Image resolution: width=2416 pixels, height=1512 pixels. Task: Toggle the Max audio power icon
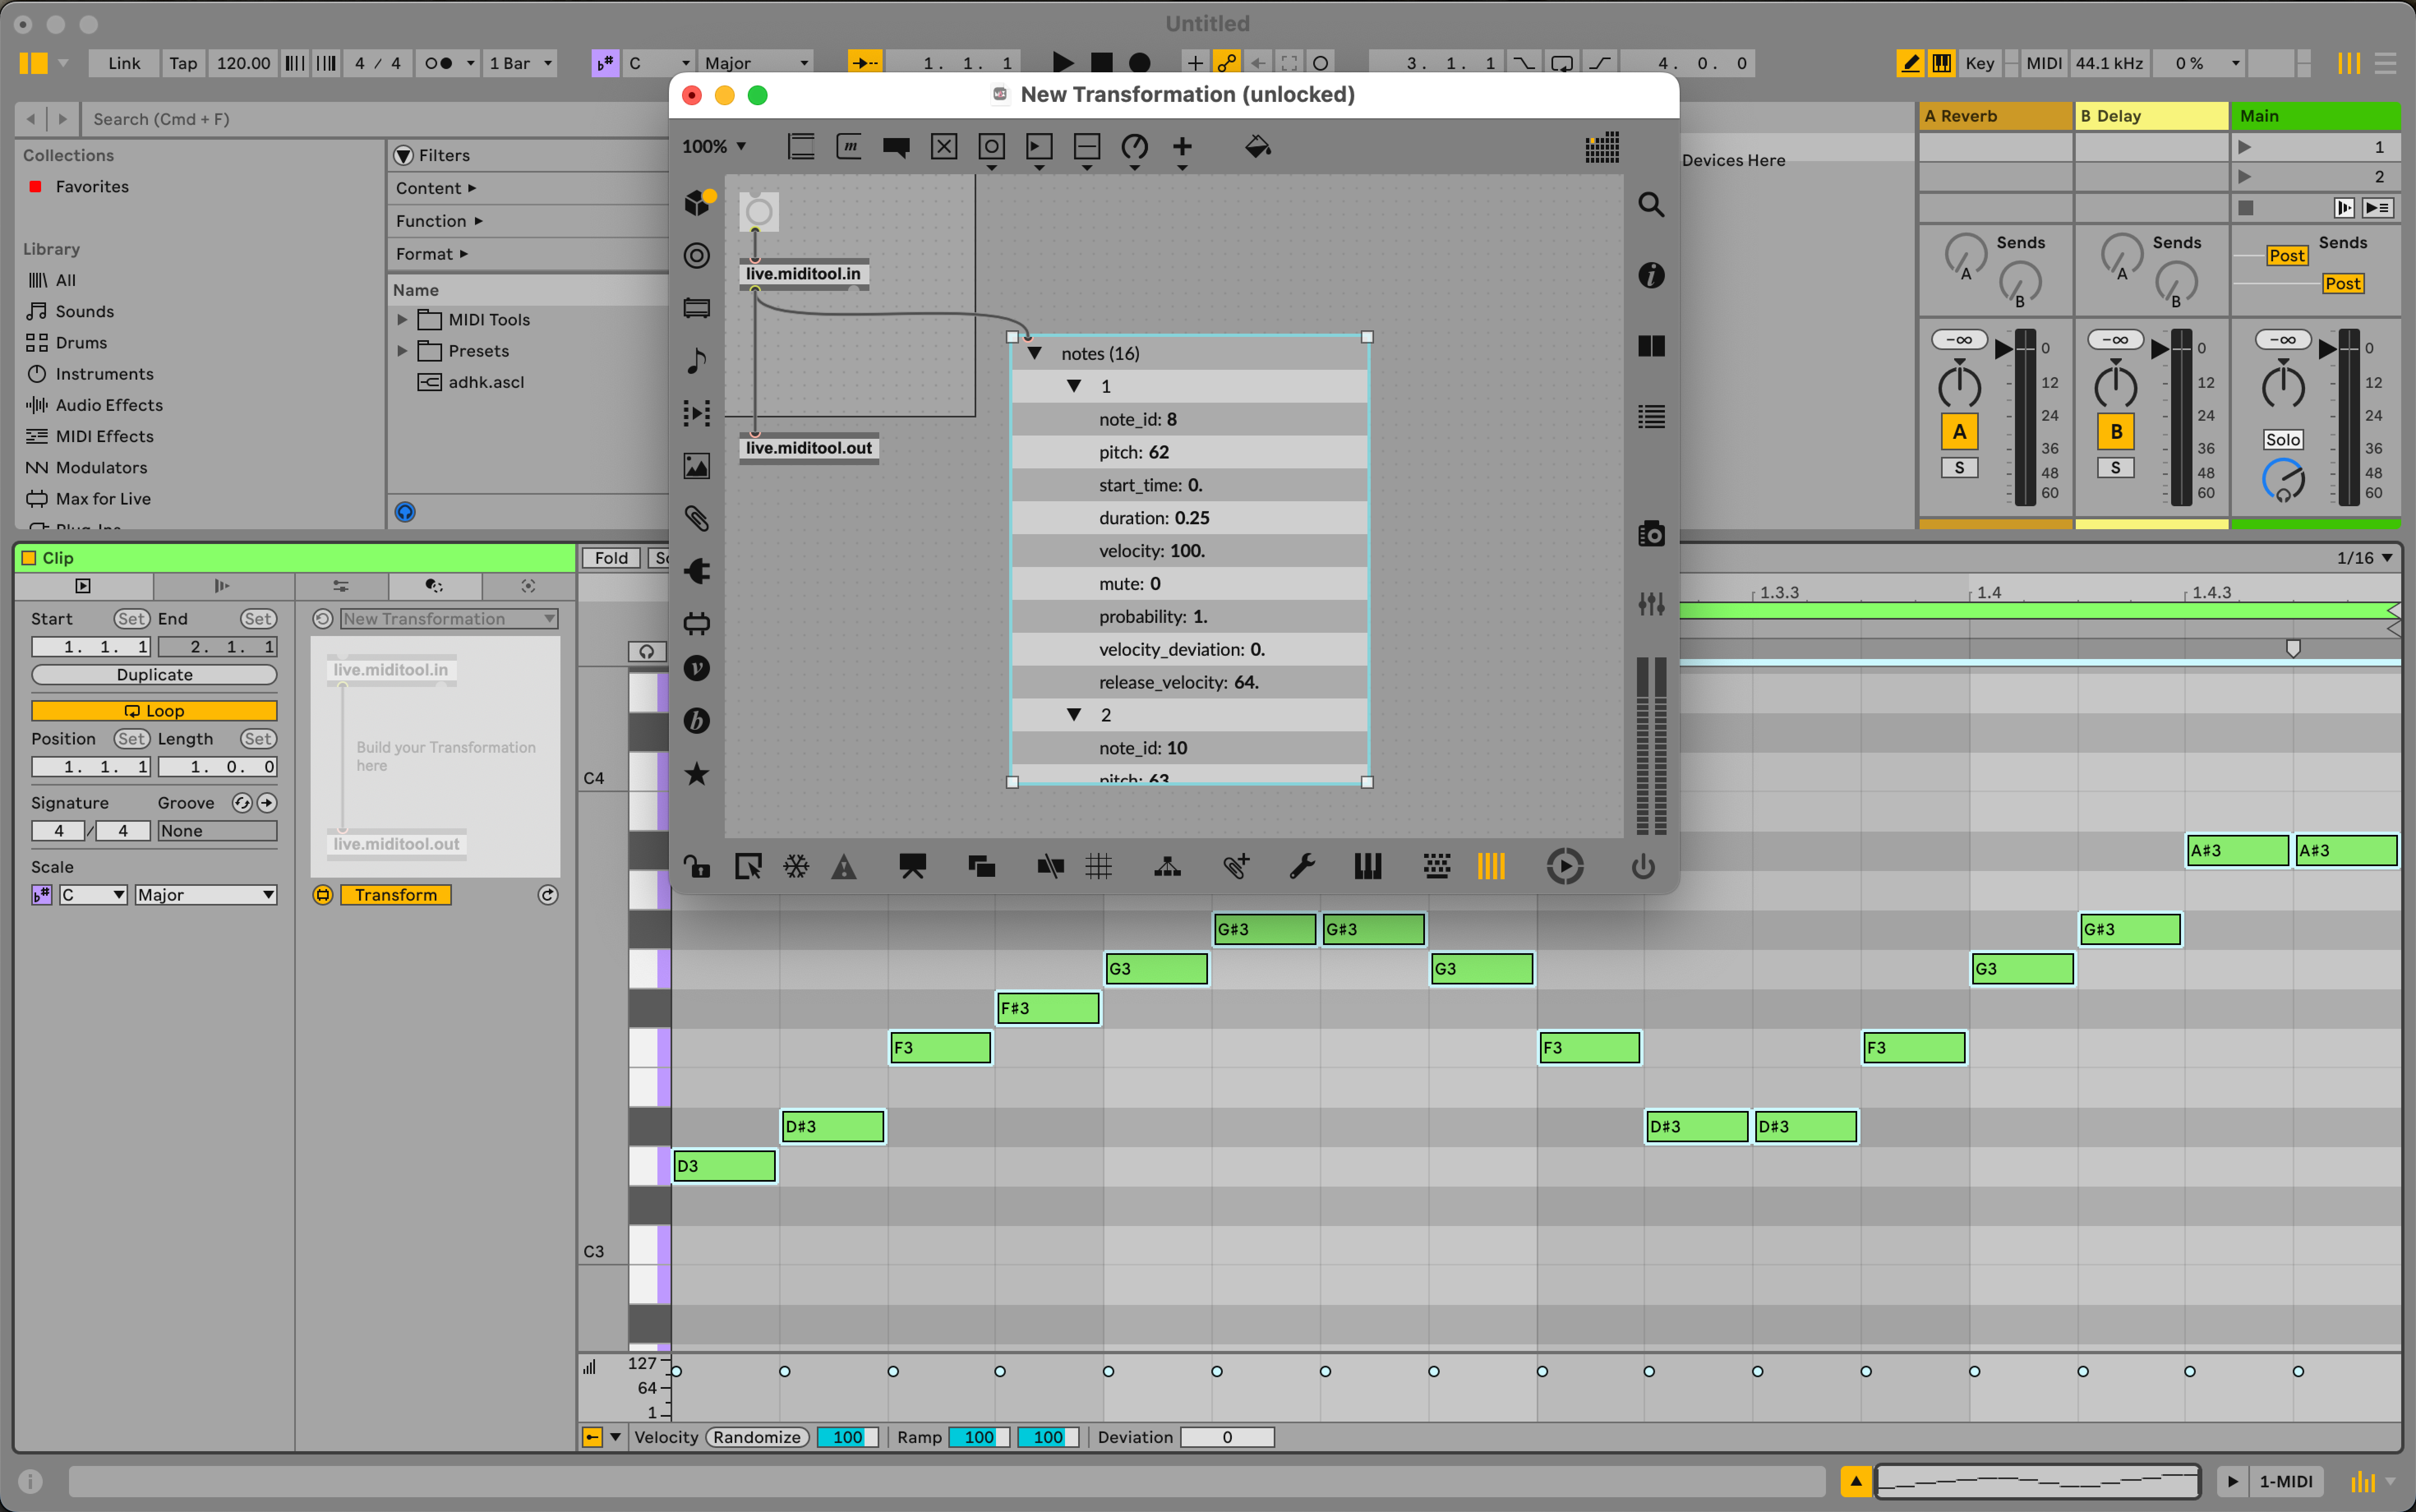point(1643,866)
